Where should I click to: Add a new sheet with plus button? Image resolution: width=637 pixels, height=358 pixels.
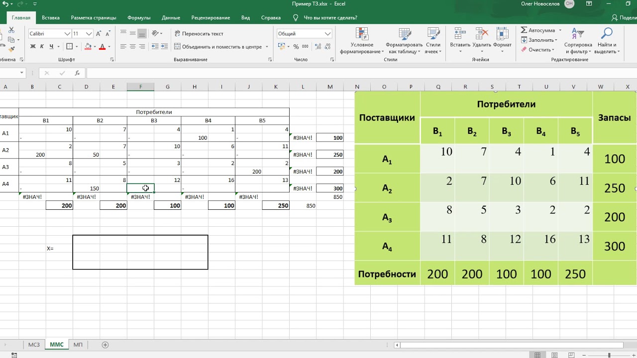tap(105, 345)
